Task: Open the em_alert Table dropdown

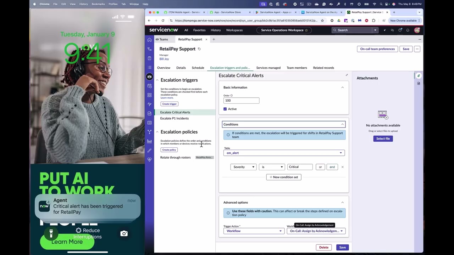Action: 283,153
